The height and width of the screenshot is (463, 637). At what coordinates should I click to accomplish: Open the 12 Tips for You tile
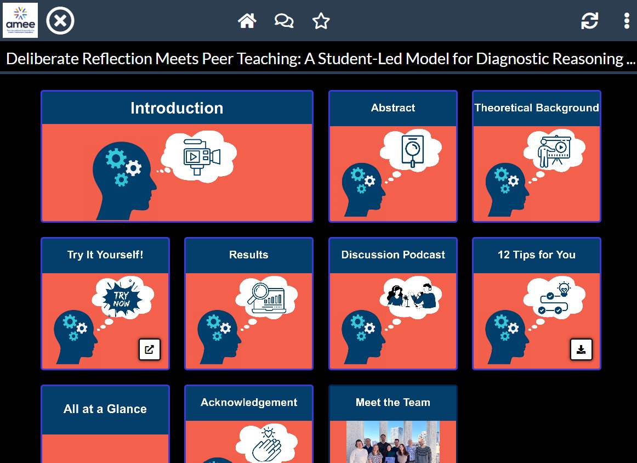tap(536, 304)
